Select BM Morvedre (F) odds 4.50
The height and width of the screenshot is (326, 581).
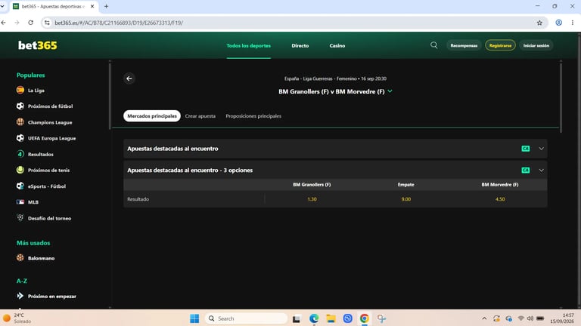click(500, 199)
